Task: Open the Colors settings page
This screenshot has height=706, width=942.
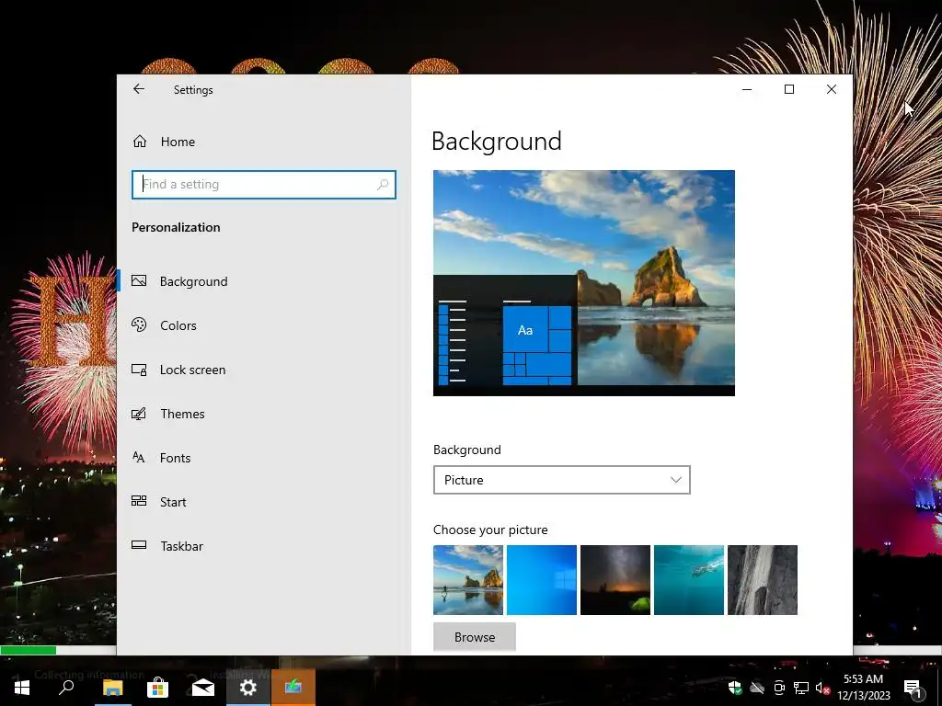Action: click(178, 325)
